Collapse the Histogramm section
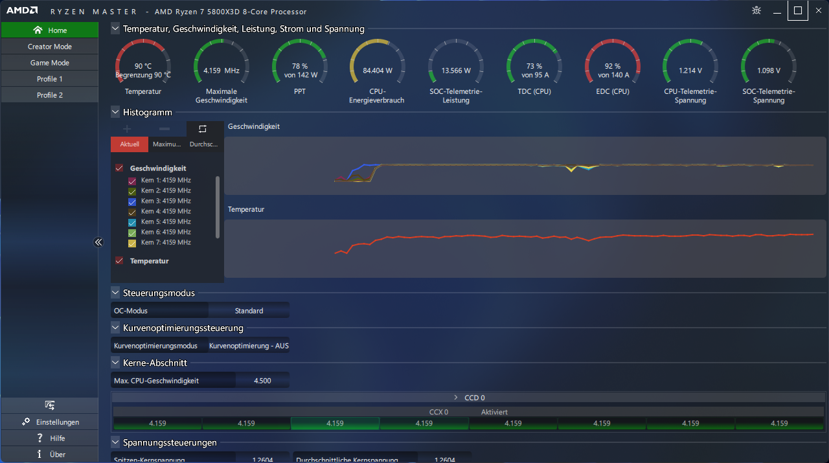The image size is (829, 463). pyautogui.click(x=115, y=112)
